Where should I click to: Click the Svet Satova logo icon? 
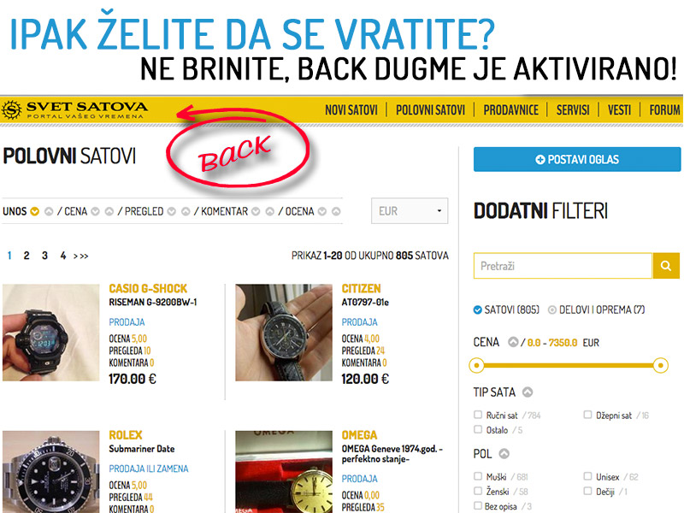[x=11, y=110]
